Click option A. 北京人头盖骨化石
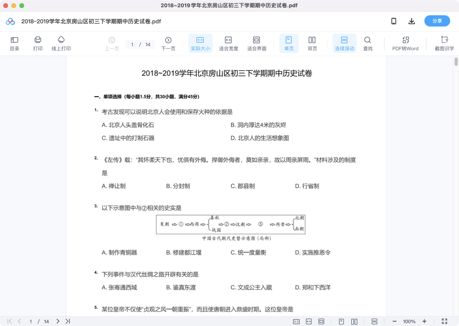This screenshot has width=459, height=326. (127, 125)
